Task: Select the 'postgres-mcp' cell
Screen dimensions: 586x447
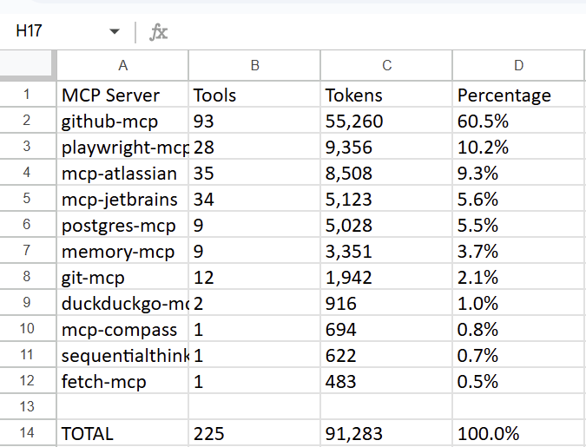Action: pos(122,225)
